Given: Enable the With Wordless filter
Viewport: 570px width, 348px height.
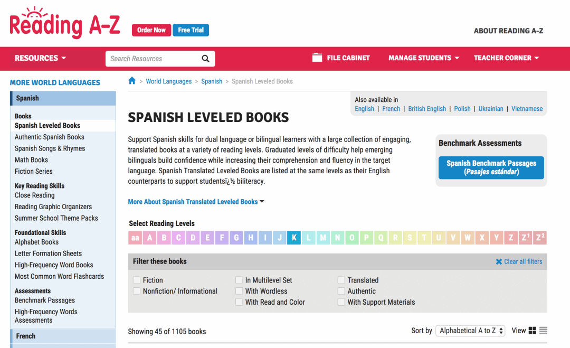Looking at the screenshot, I should click(239, 291).
